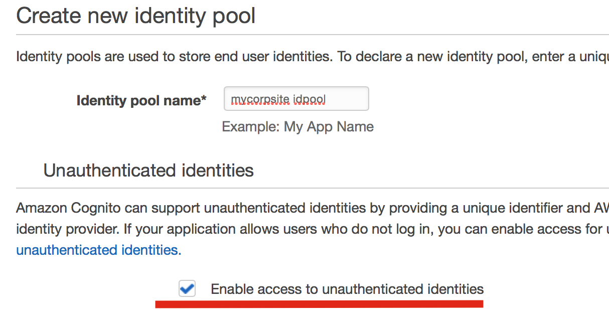Click the divider line below page title
Image resolution: width=609 pixels, height=326 pixels.
(x=311, y=35)
